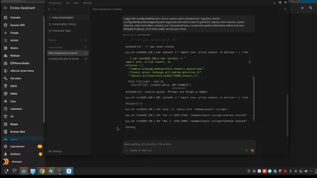The width and height of the screenshot is (317, 178).
Task: Open the 3D dashboard
Action: [22, 117]
